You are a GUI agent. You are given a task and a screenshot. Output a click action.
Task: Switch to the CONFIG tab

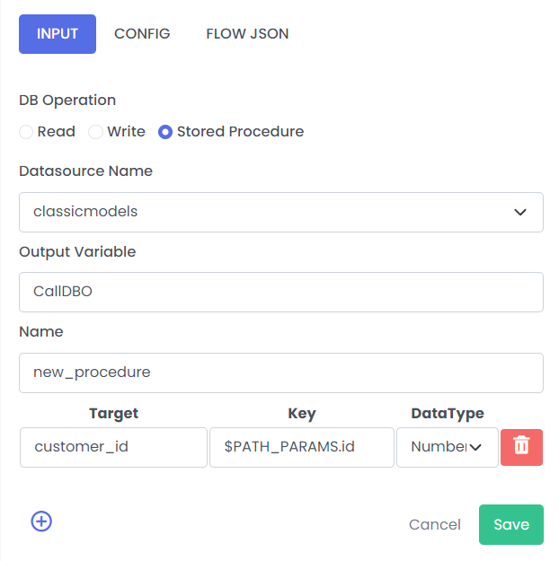142,34
